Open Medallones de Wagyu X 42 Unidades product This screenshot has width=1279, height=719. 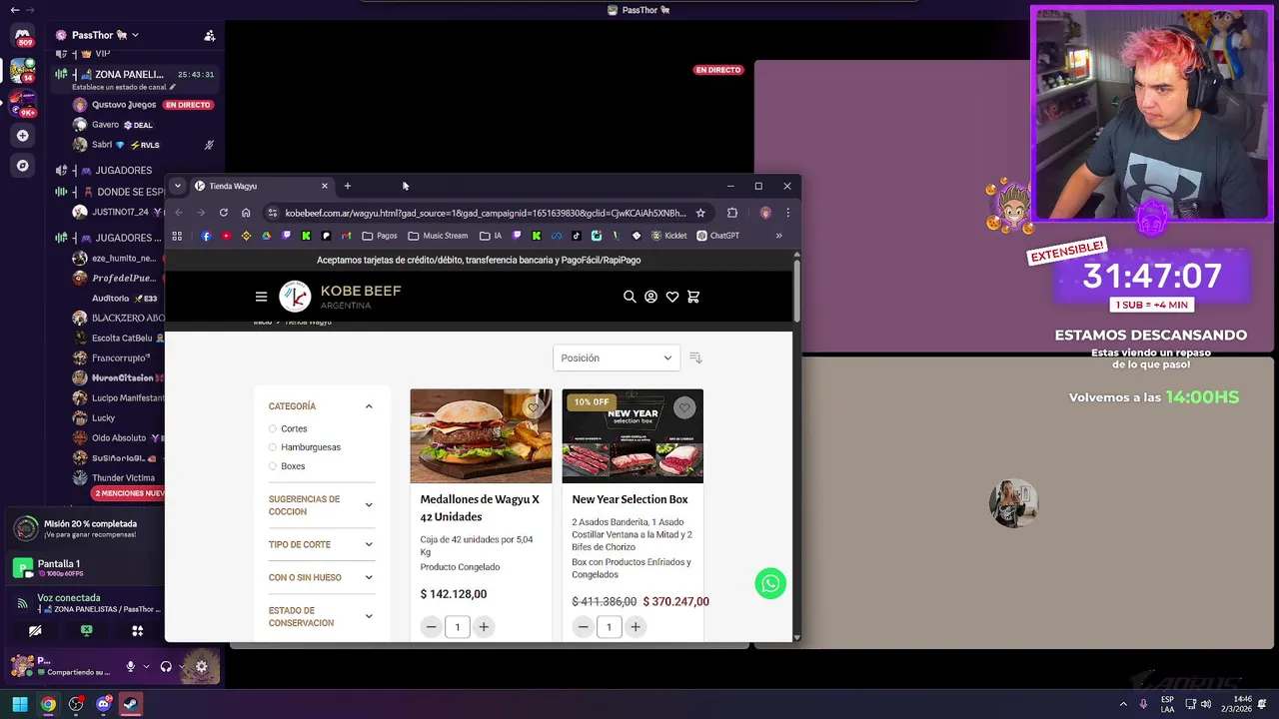(481, 507)
